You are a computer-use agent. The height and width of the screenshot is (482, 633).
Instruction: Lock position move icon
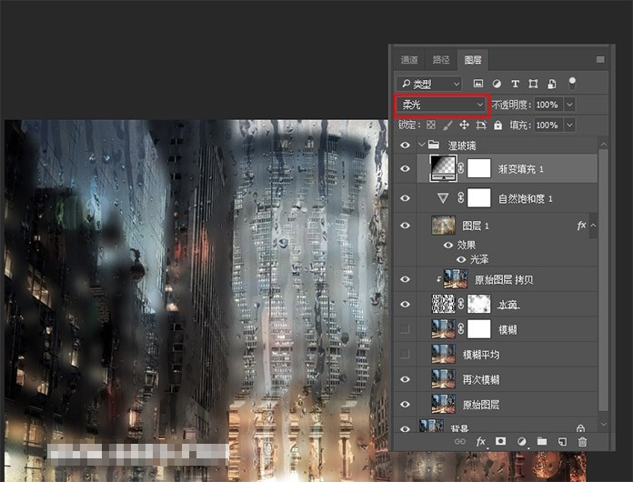(464, 126)
